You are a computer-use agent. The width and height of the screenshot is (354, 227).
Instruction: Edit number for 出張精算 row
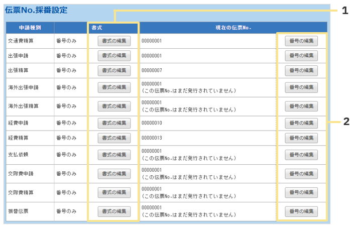301,70
